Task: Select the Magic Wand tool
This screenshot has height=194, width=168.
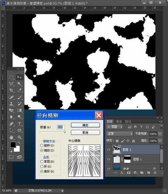Action: (20, 84)
